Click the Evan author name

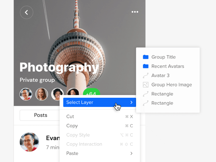(53, 138)
